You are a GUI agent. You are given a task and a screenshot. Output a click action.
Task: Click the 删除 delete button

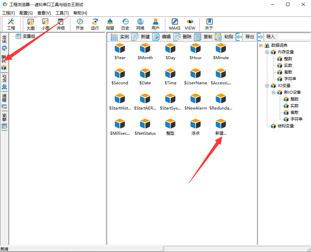pyautogui.click(x=183, y=37)
